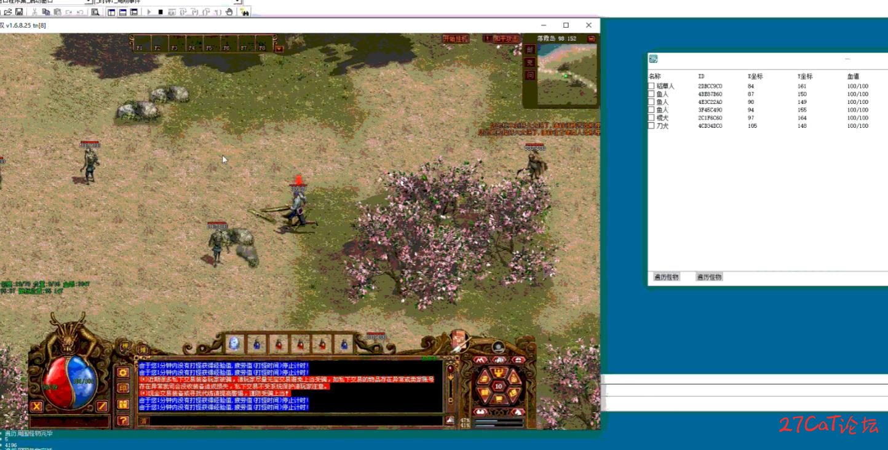Select the first potion in quick belt
The image size is (888, 450).
234,344
